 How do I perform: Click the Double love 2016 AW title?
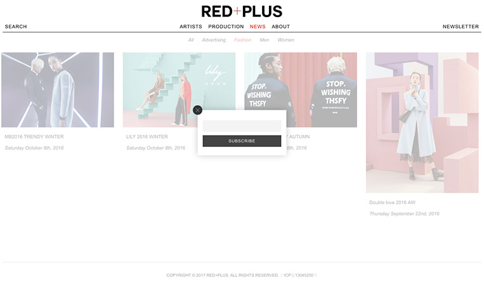tap(392, 202)
